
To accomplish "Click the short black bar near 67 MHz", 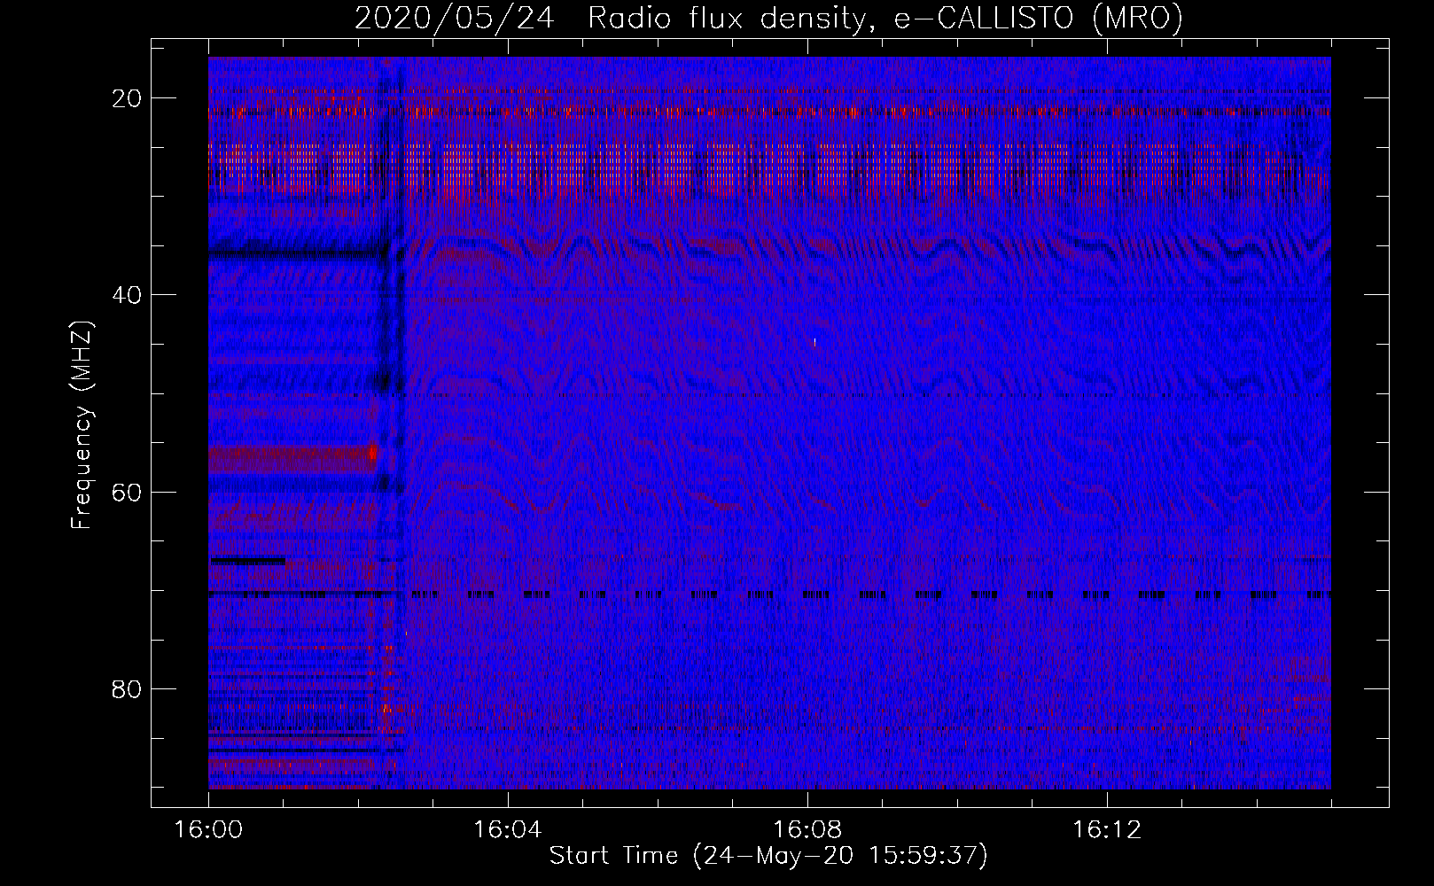I will point(248,561).
